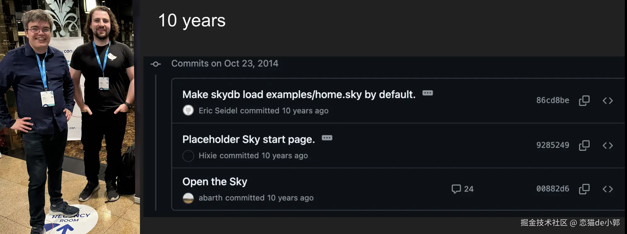Screen dimensions: 627x234
Task: Open commit "Make skydb load examples/home.sky by default."
Action: coord(299,95)
